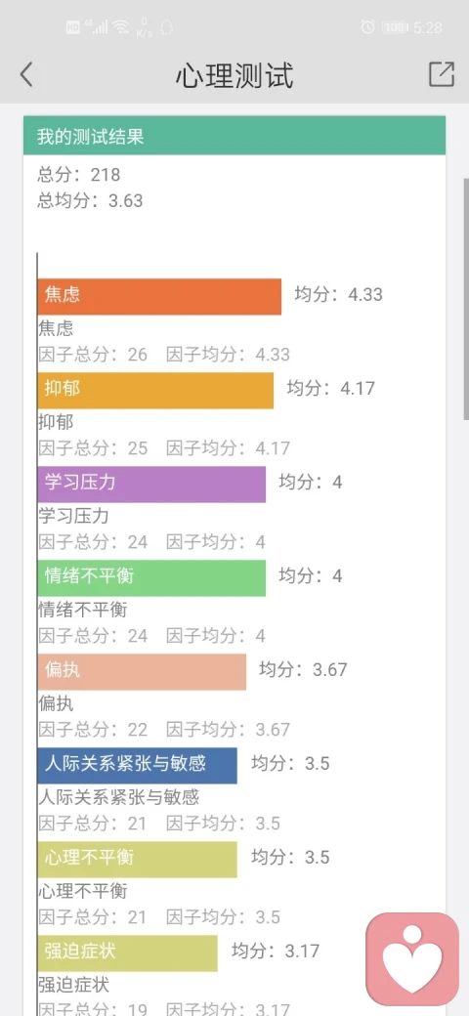Tap the alarm clock status icon
The height and width of the screenshot is (1016, 469).
(x=368, y=26)
